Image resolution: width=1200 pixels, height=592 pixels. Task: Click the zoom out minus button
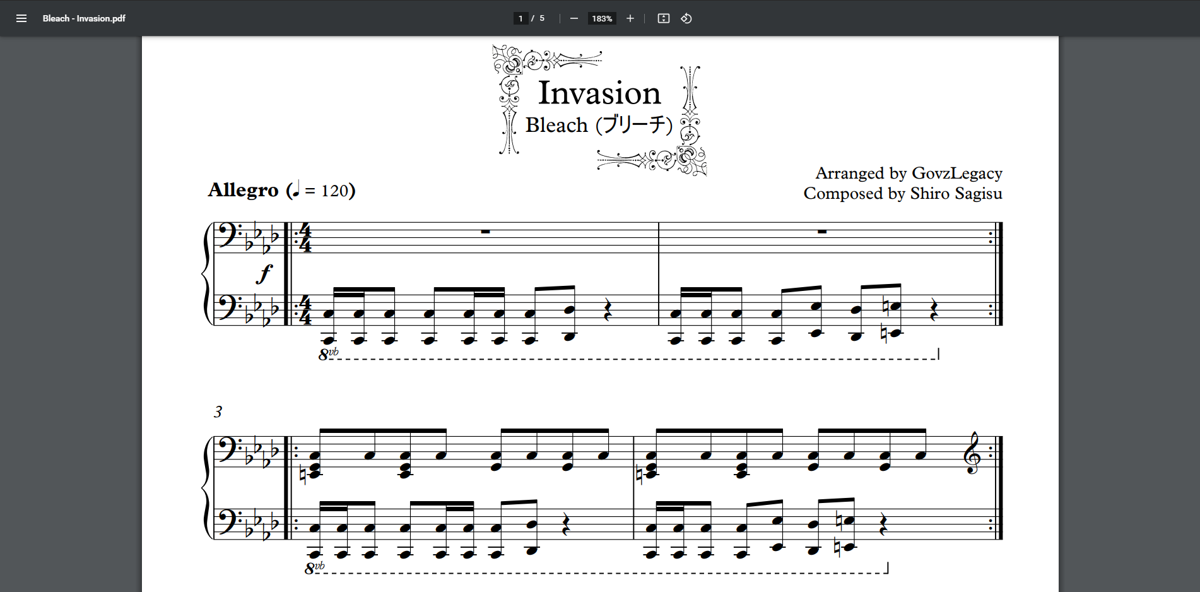pyautogui.click(x=574, y=18)
